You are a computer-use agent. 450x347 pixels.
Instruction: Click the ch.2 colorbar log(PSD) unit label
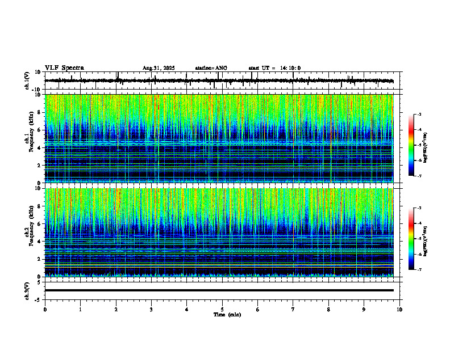coord(426,242)
